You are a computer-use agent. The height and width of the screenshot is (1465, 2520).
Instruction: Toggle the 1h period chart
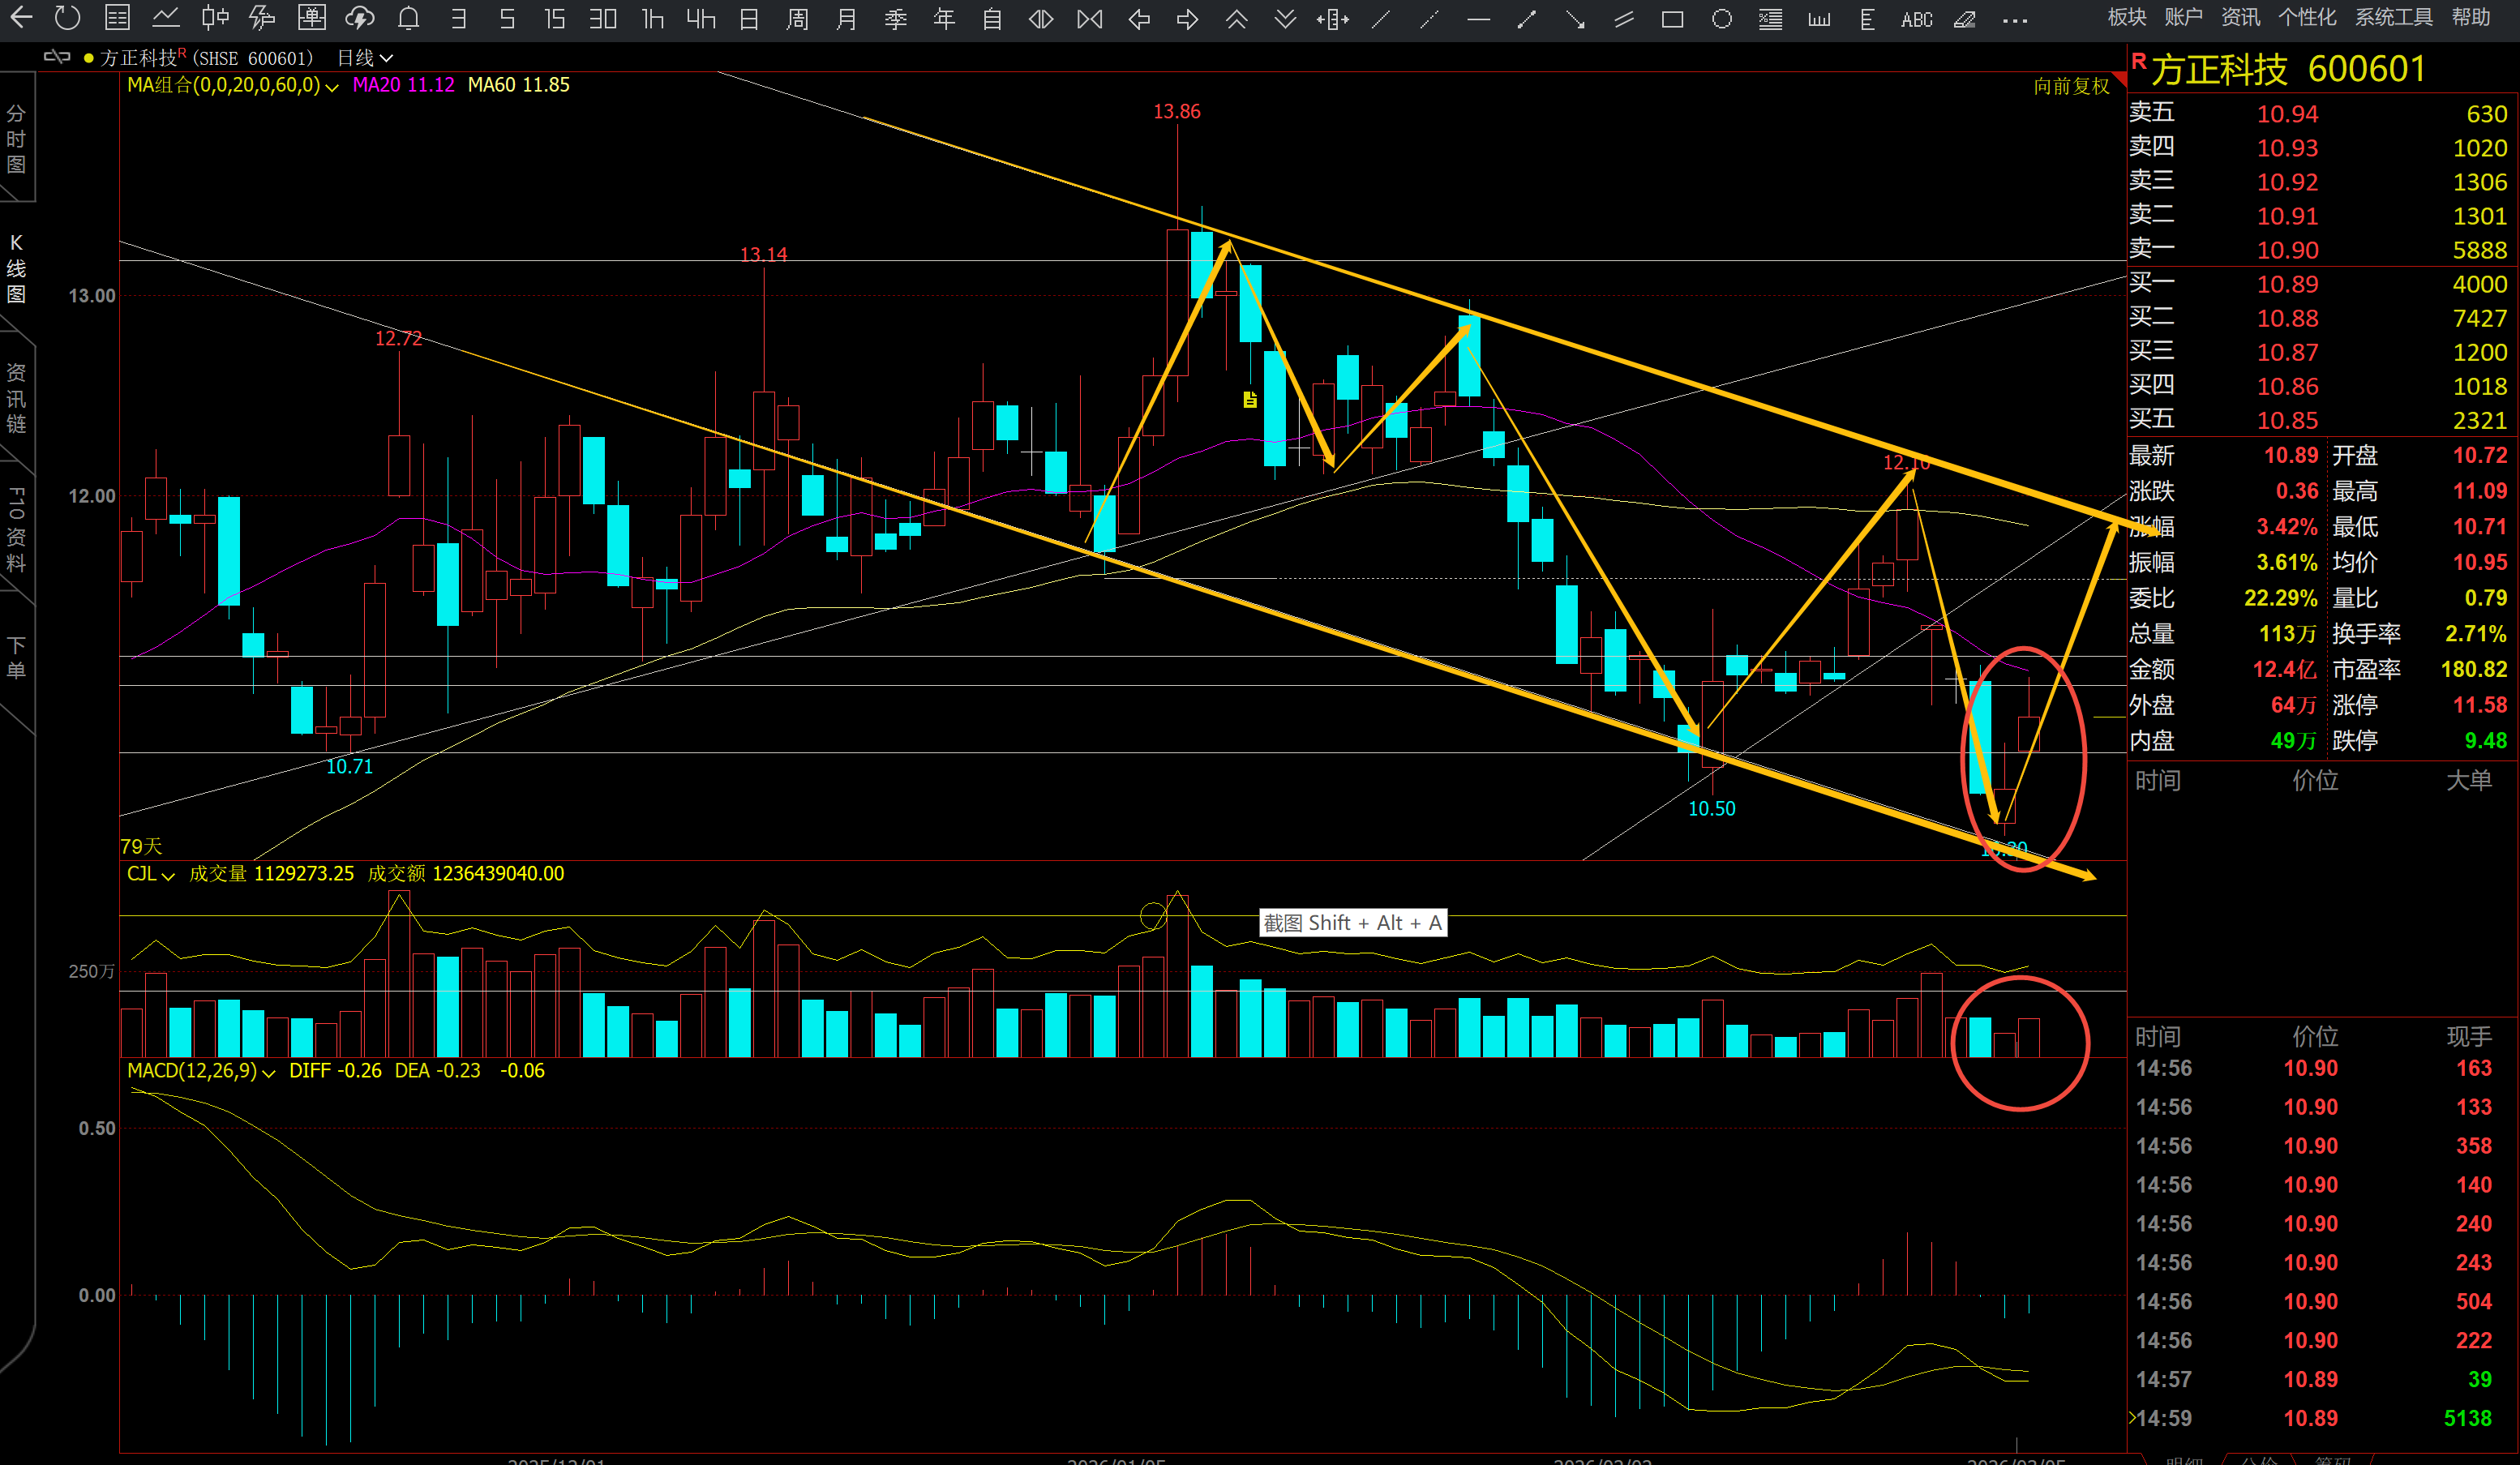point(652,19)
